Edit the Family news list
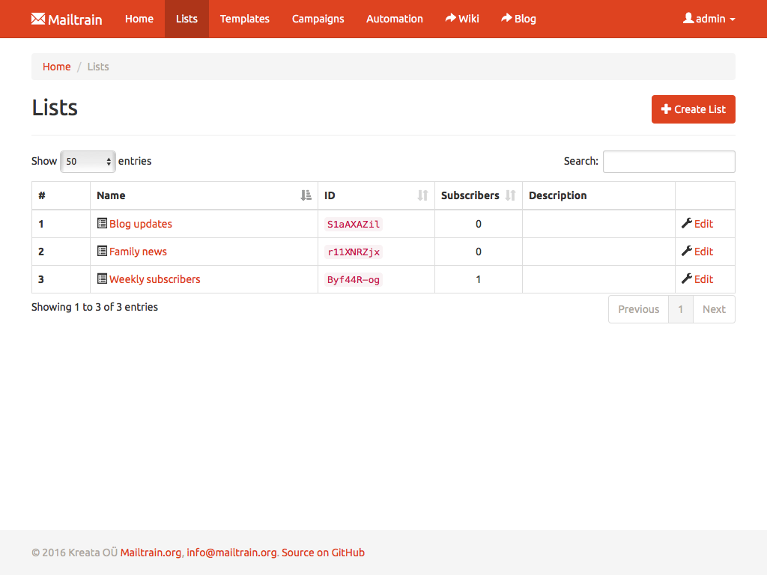The width and height of the screenshot is (767, 575). point(703,252)
